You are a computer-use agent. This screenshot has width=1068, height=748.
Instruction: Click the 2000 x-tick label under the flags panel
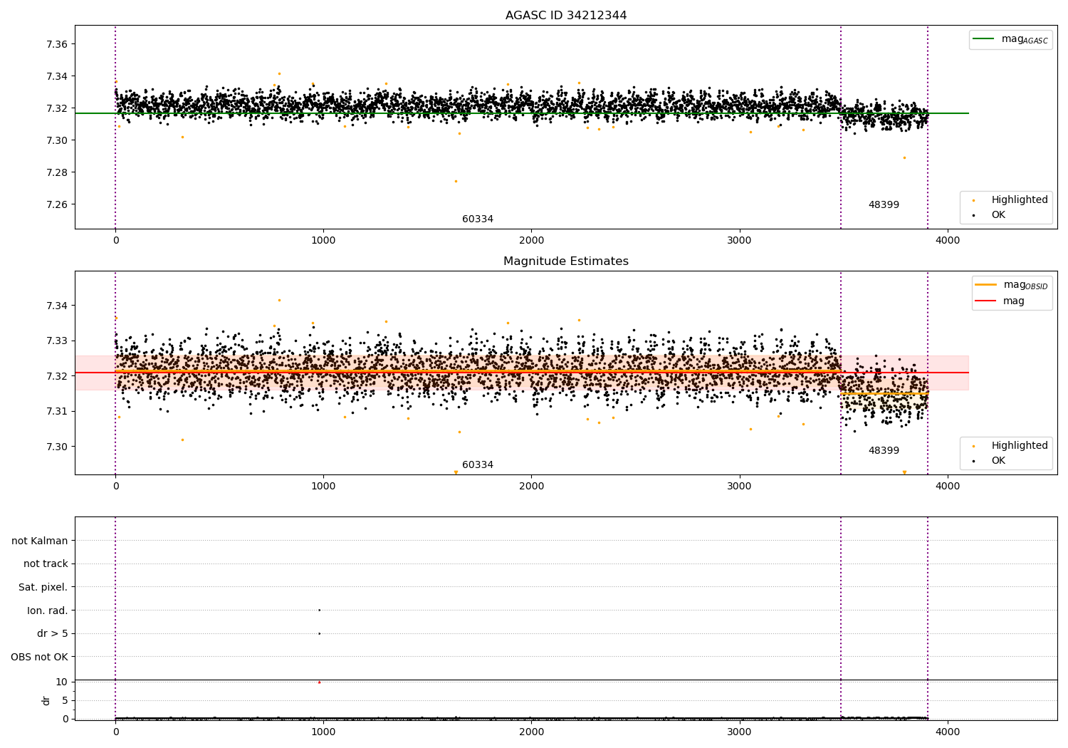click(x=531, y=732)
